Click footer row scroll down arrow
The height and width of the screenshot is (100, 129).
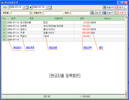pyautogui.click(x=126, y=97)
